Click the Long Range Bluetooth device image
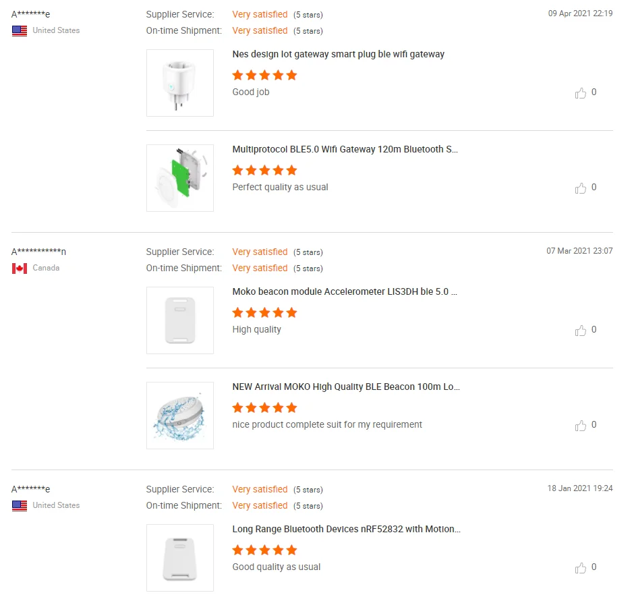Screen dimensions: 634x595 click(x=180, y=558)
